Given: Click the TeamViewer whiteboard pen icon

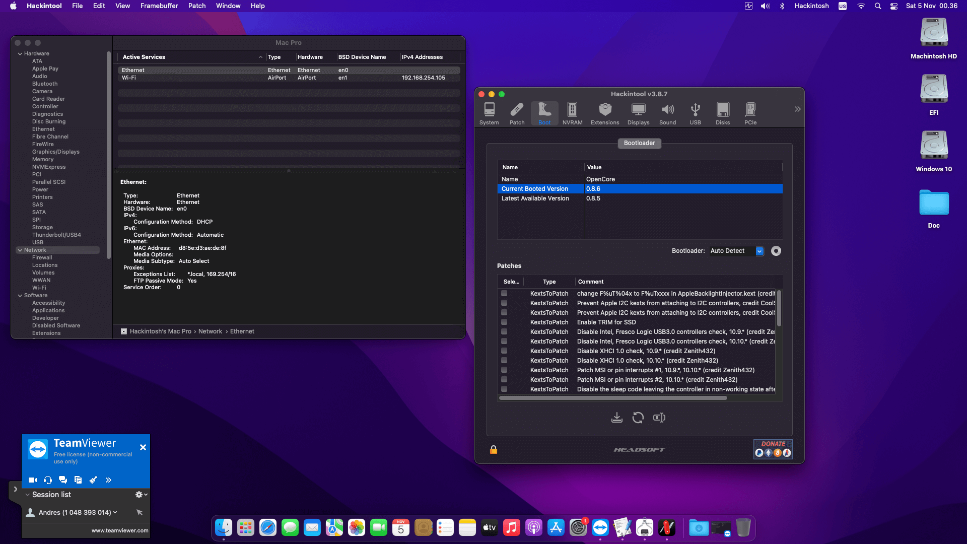Looking at the screenshot, I should point(93,480).
